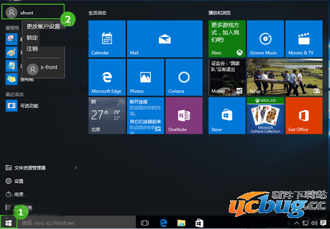This screenshot has height=229, width=330.
Task: Open the notepad-style app icon in 最常用
Action: (x=12, y=66)
